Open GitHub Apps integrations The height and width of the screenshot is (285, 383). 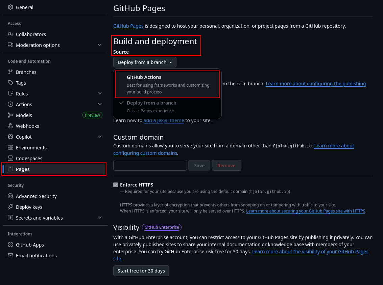(55, 245)
